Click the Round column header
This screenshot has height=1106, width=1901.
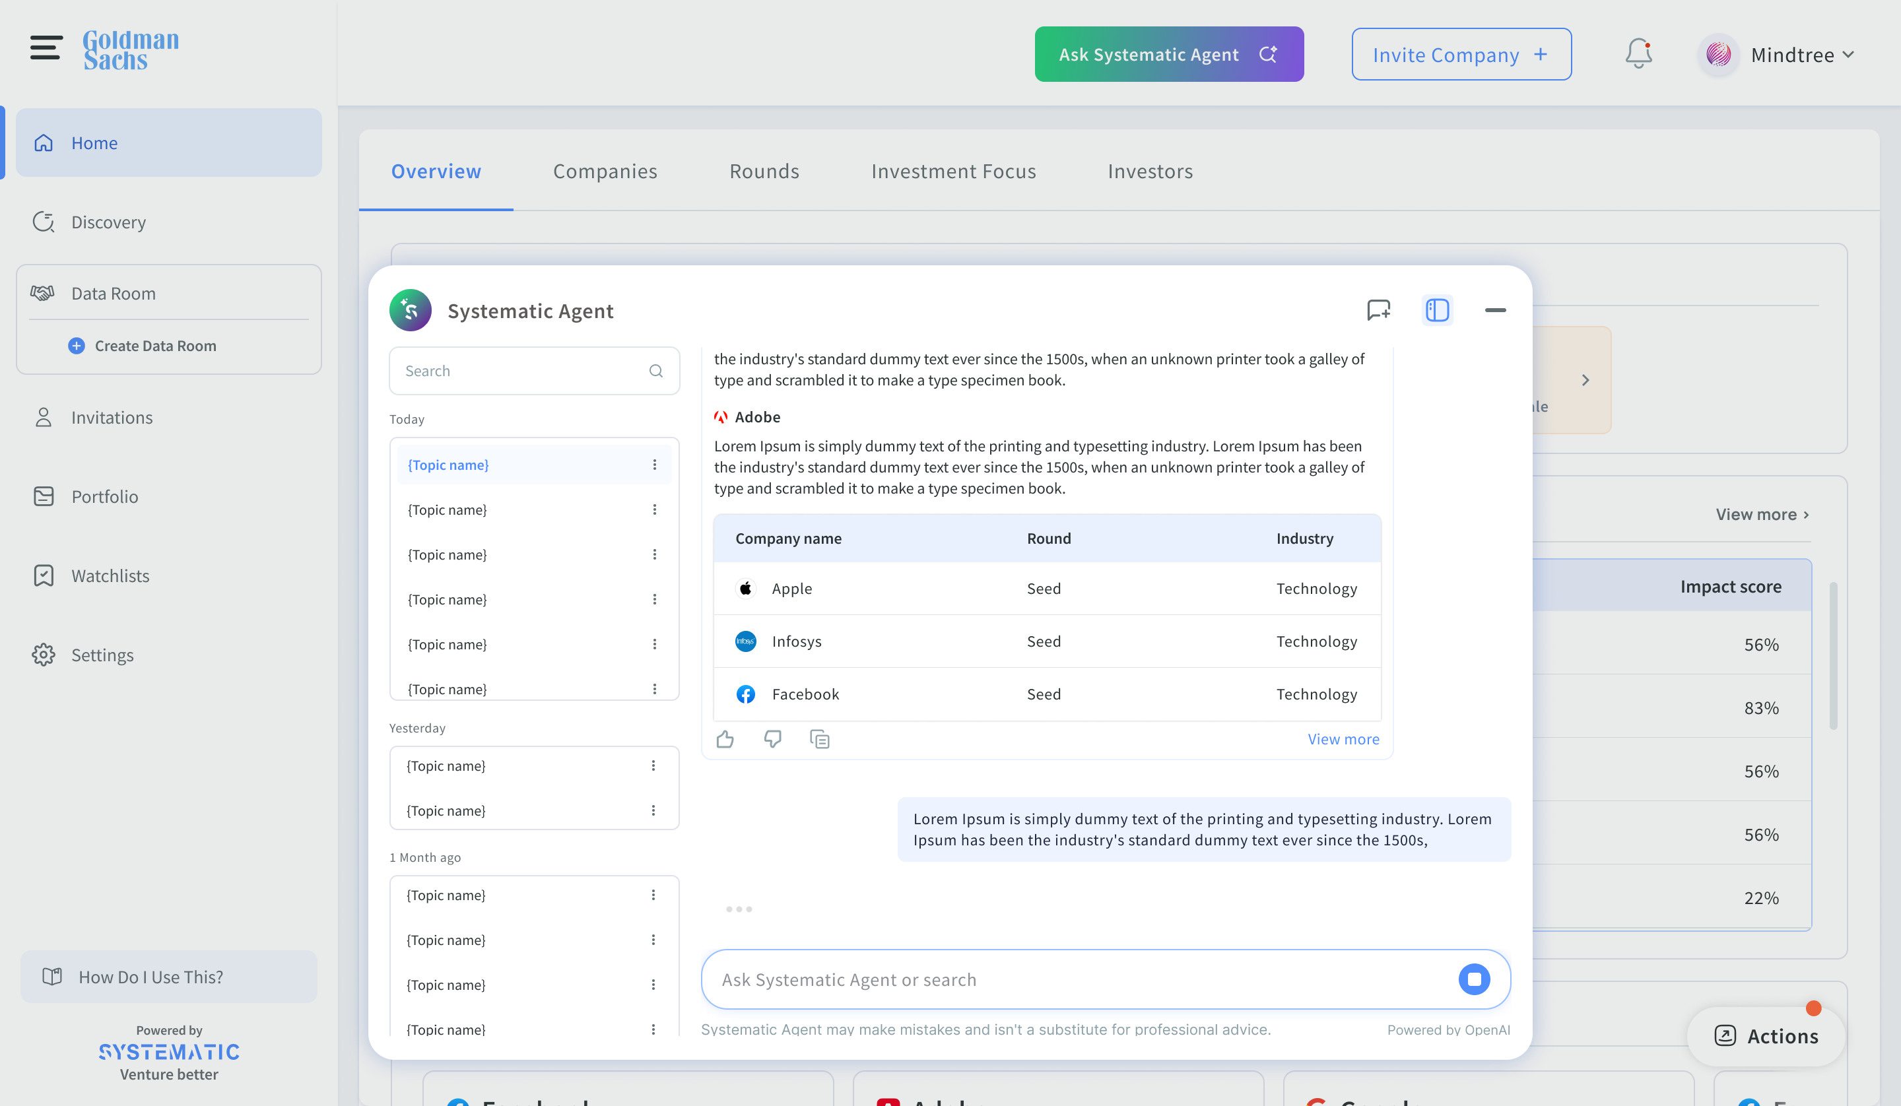[x=1049, y=538]
